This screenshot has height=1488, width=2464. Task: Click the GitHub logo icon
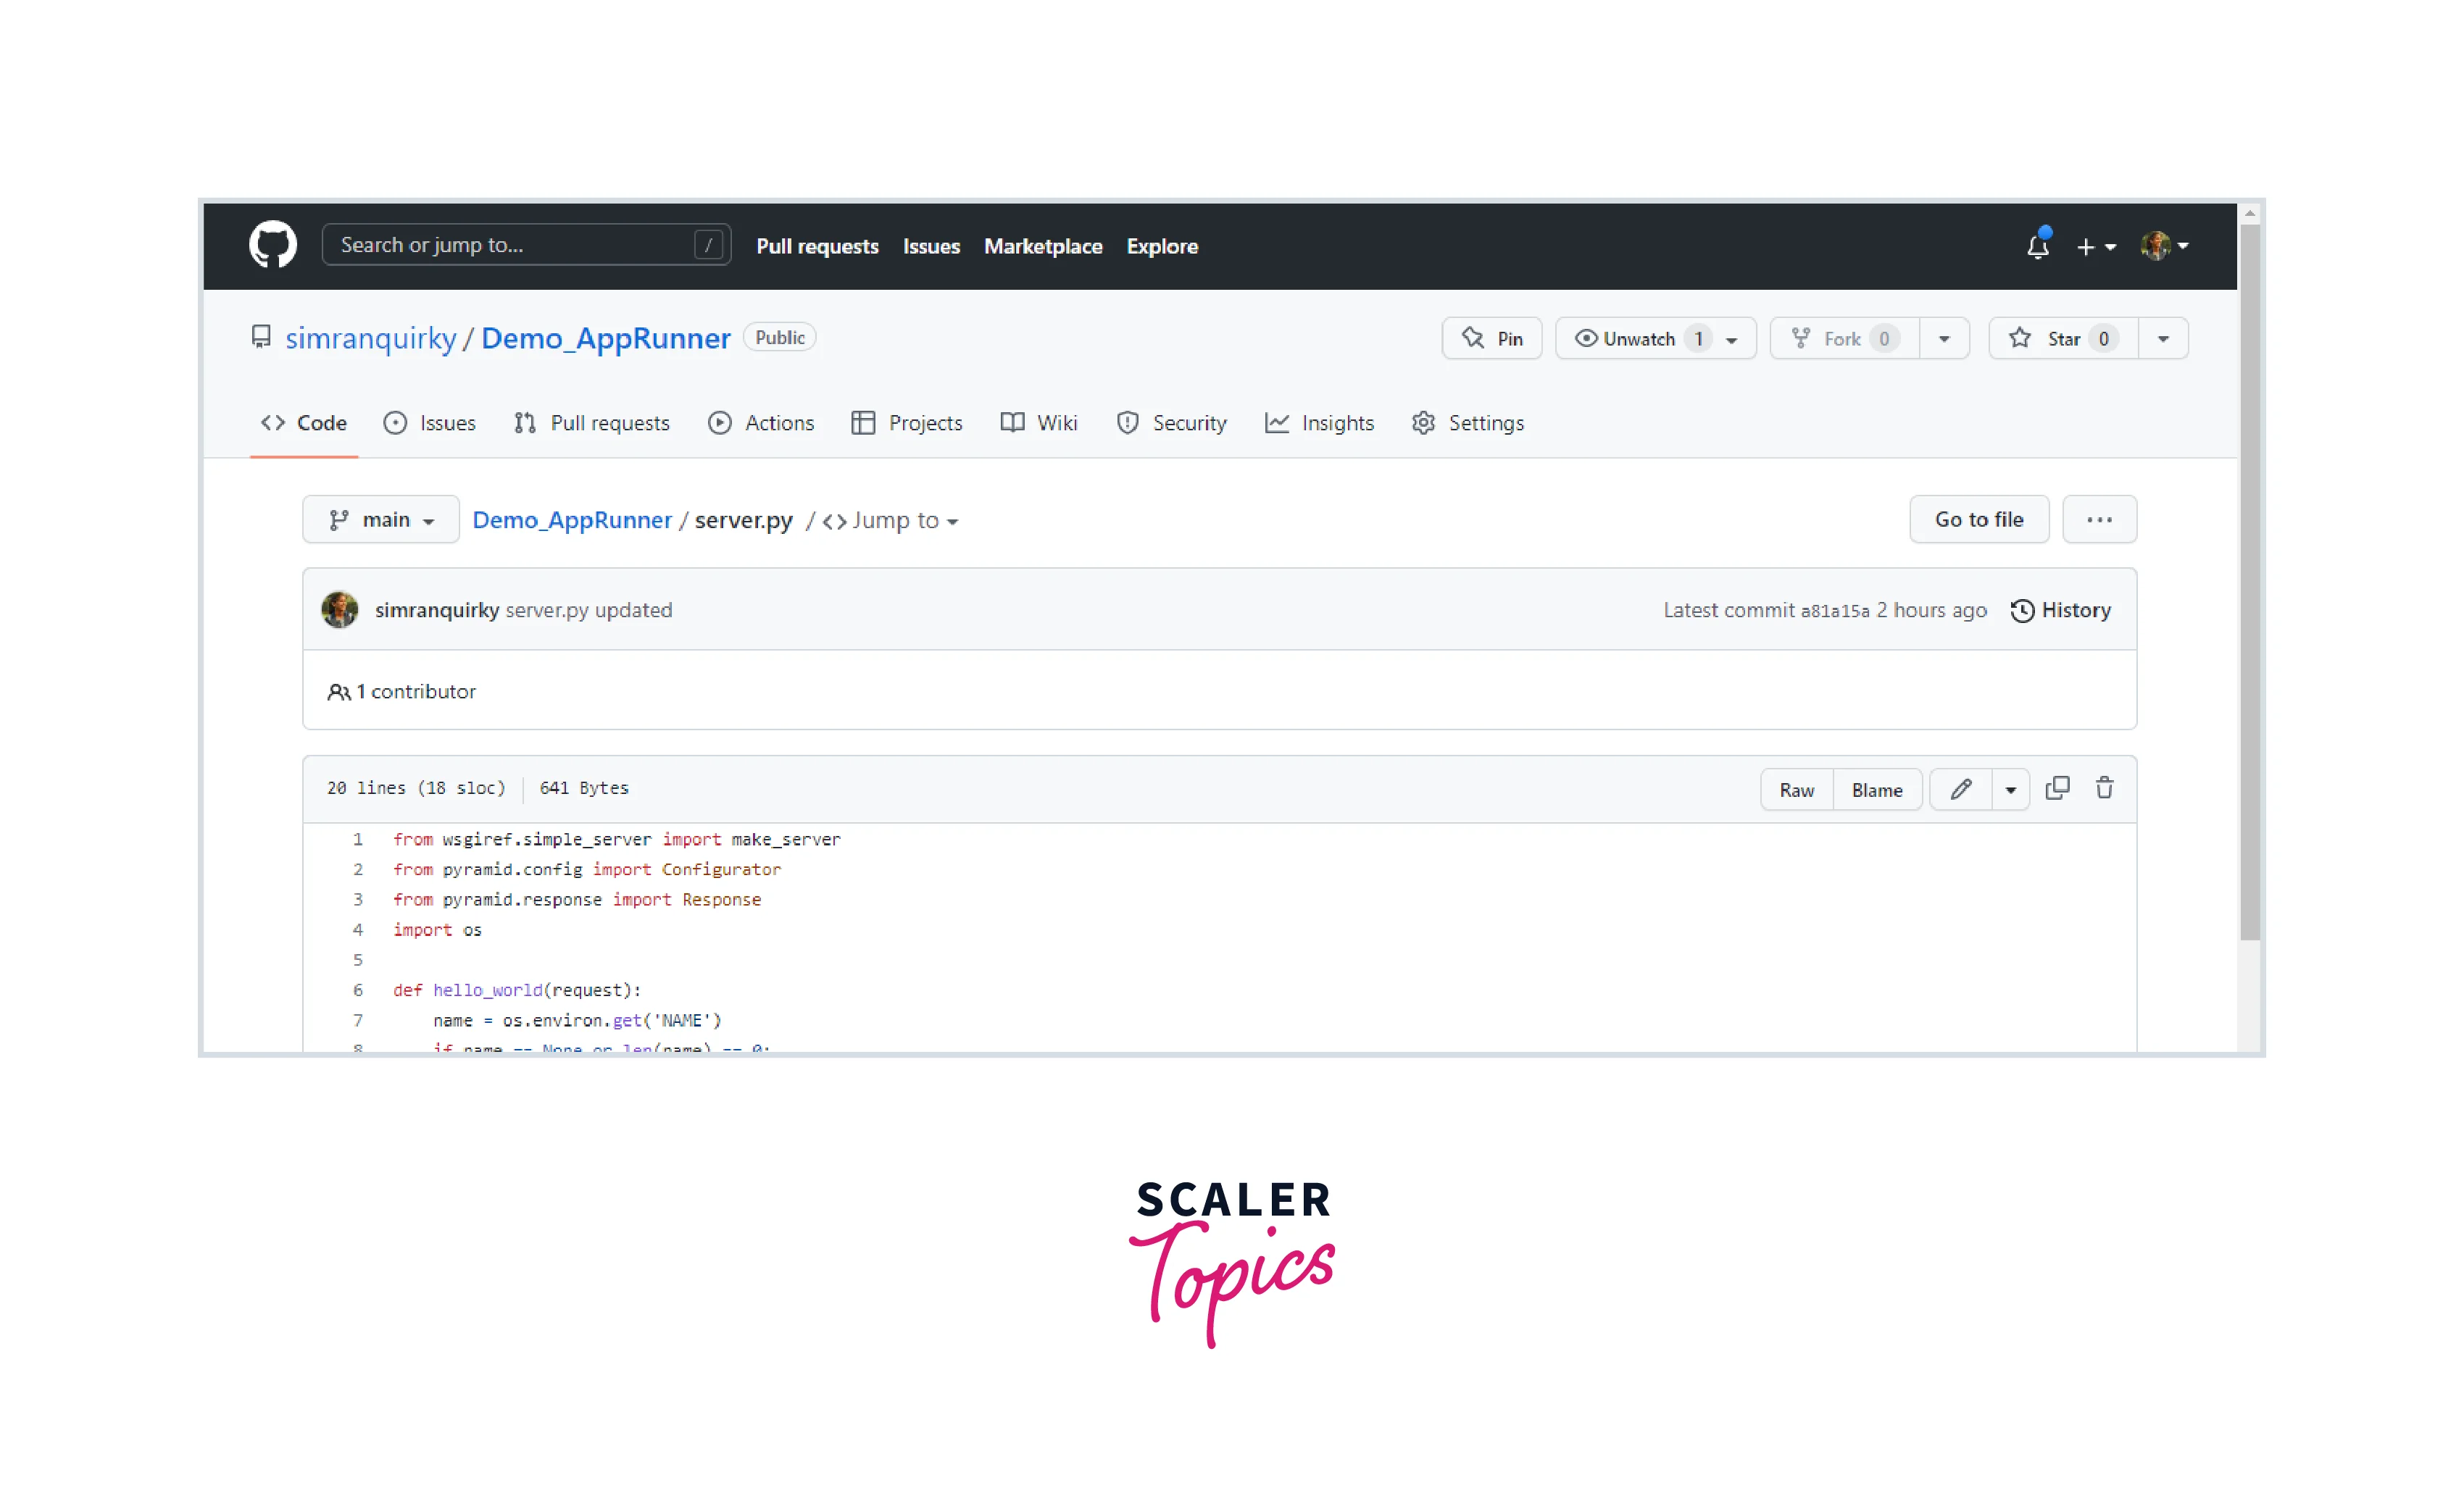click(x=272, y=245)
